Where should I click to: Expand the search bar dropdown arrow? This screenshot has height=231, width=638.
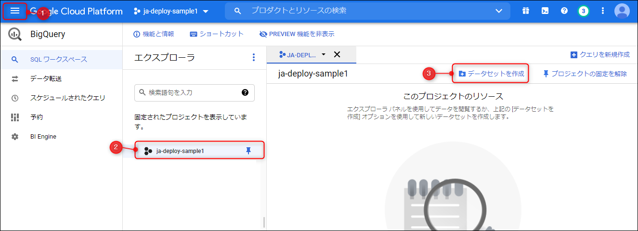(499, 11)
